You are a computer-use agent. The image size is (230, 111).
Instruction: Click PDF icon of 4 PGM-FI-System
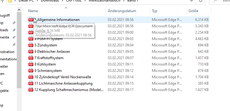[x=31, y=39]
